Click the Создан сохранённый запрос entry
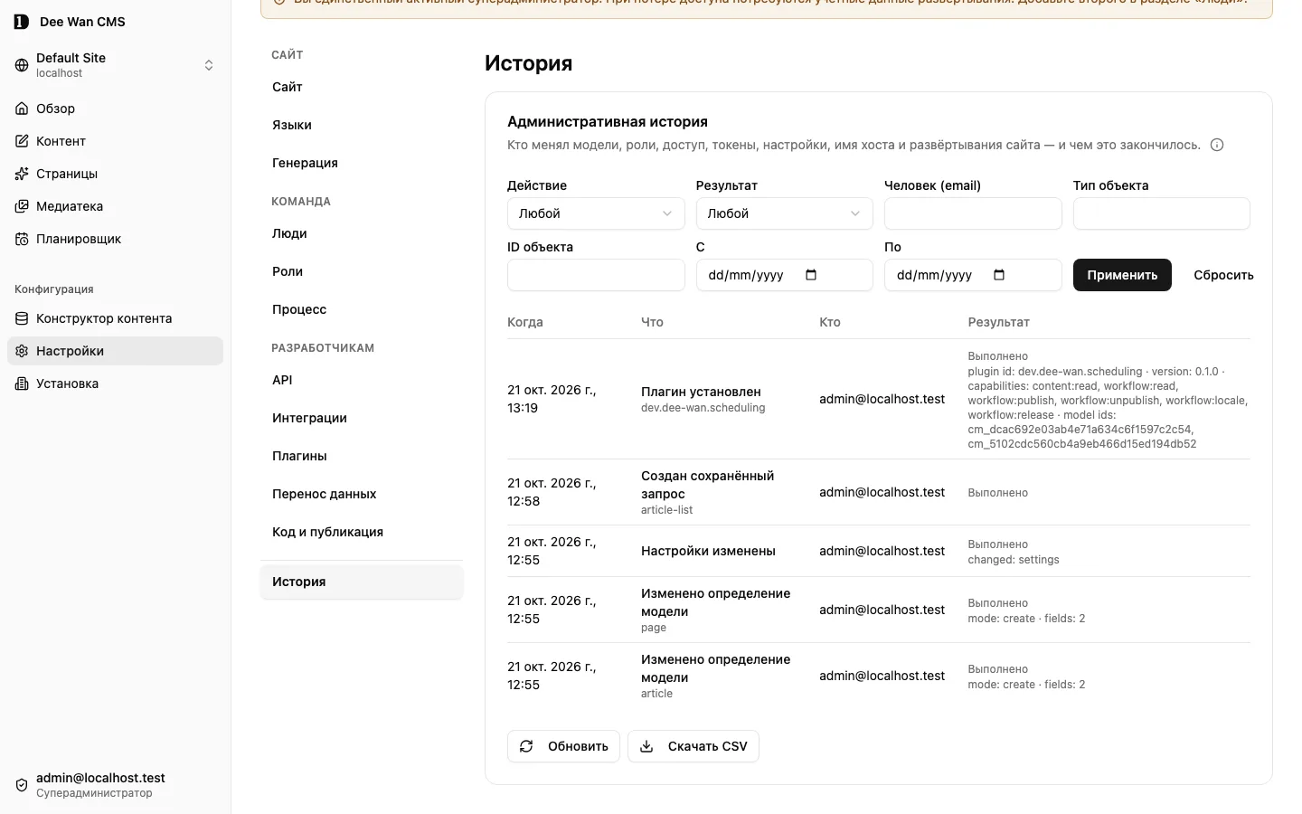1302x814 pixels. click(x=707, y=485)
